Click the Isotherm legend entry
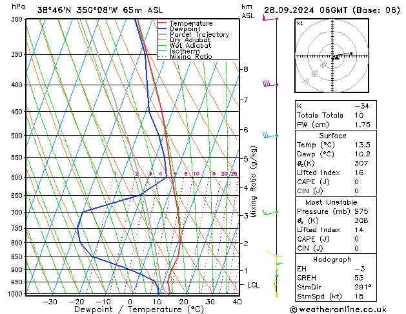The height and width of the screenshot is (314, 406). 185,51
